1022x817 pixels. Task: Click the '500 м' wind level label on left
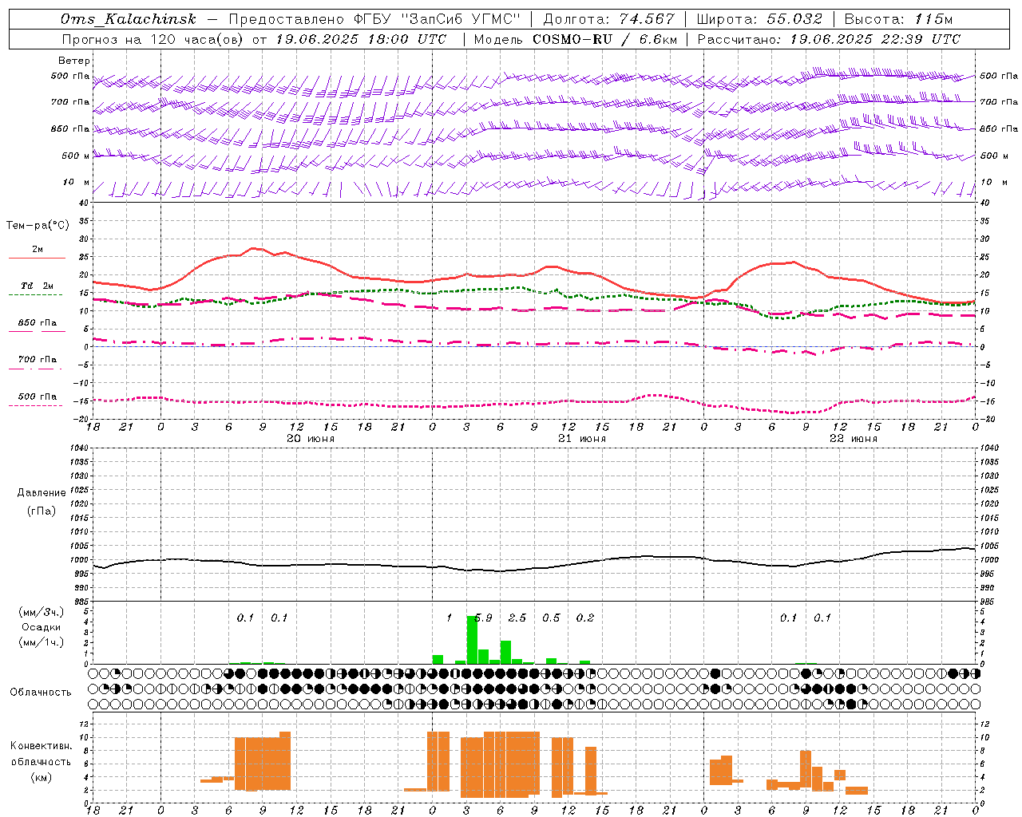pyautogui.click(x=76, y=156)
